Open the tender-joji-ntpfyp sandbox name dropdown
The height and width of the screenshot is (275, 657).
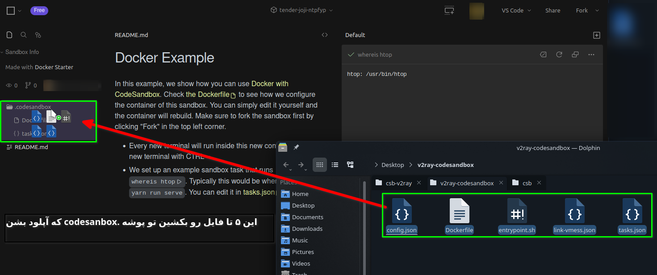tap(302, 10)
